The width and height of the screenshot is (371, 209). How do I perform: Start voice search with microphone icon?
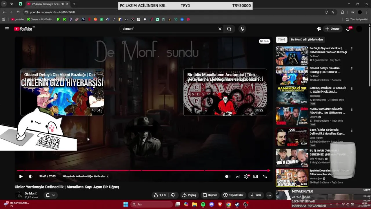coord(242,29)
